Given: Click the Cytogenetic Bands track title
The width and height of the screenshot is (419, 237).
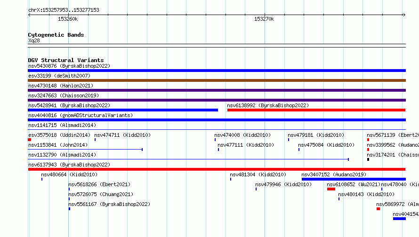Looking at the screenshot, I should [x=56, y=35].
